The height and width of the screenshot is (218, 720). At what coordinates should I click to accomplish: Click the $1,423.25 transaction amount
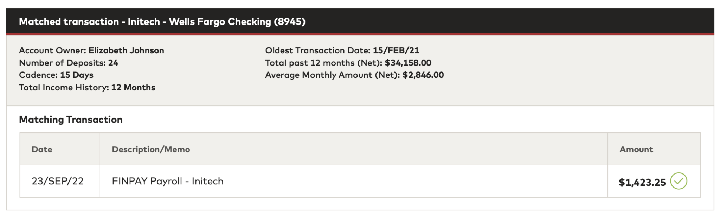(x=642, y=182)
